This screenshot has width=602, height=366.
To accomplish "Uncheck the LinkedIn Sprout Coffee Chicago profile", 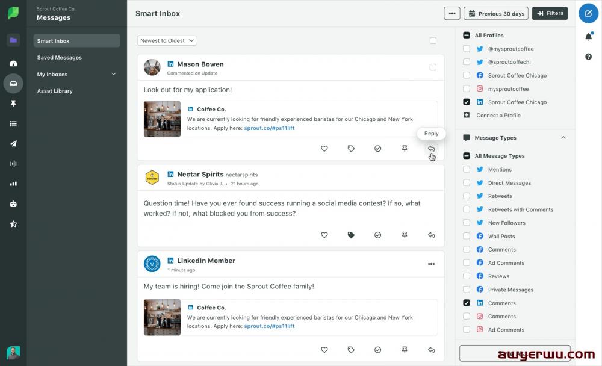I will (x=467, y=102).
